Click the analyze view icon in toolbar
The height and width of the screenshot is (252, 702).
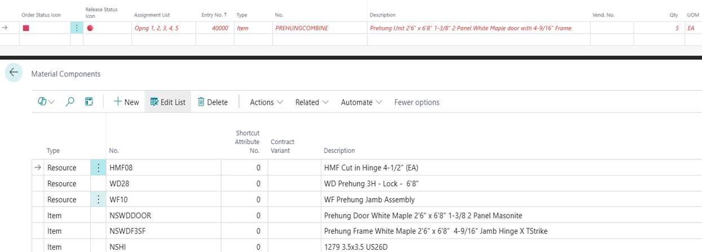pyautogui.click(x=89, y=102)
